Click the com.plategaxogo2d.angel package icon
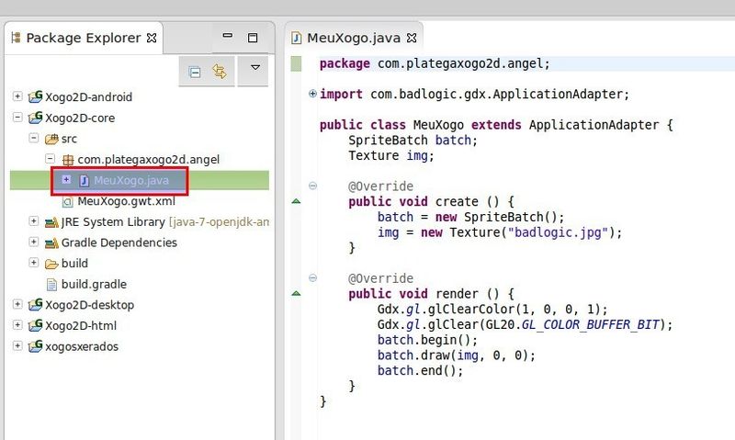Image resolution: width=735 pixels, height=440 pixels. (x=68, y=160)
